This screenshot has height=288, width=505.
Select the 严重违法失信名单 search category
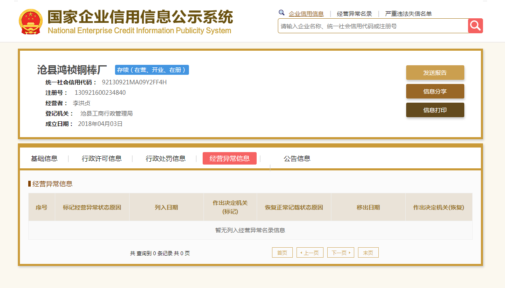[x=408, y=14]
